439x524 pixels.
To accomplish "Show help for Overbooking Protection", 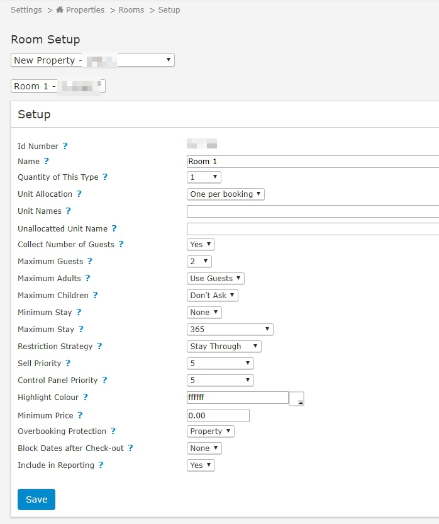I will tap(113, 431).
